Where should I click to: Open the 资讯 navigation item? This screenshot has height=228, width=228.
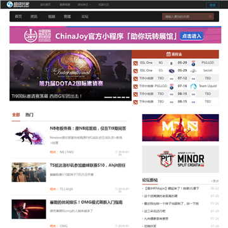(x=34, y=16)
